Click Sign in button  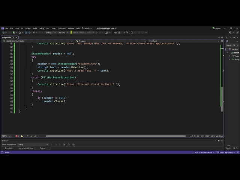coord(216,28)
